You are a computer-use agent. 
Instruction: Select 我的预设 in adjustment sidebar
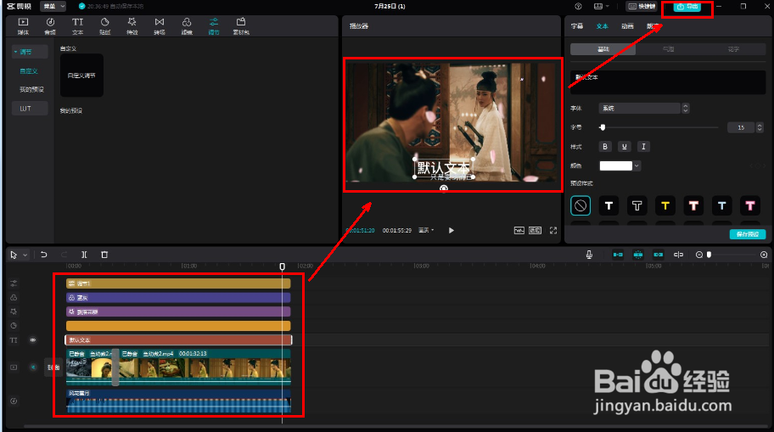coord(31,90)
